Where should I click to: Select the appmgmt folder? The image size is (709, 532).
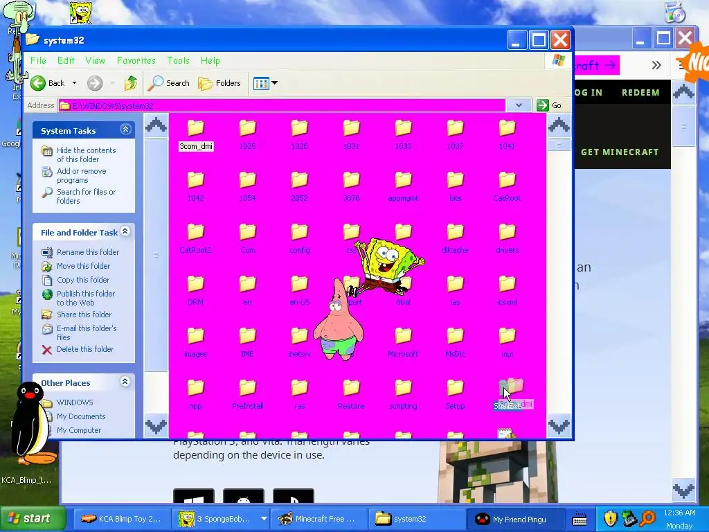coord(404,186)
